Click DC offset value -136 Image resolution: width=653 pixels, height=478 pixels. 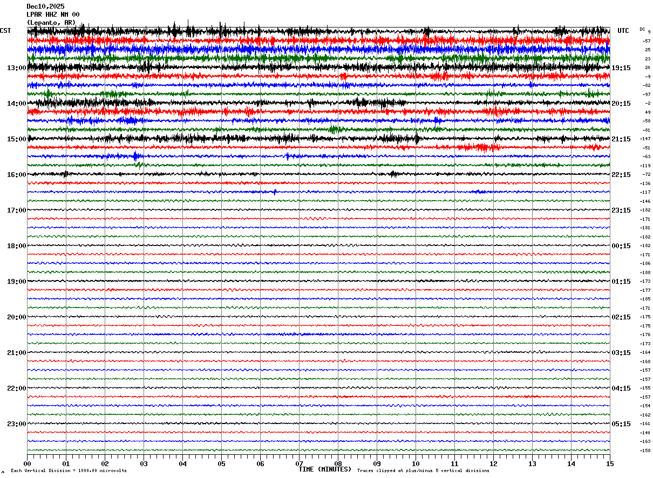pos(645,183)
